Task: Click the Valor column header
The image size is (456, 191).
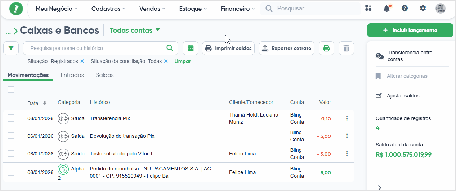Action: click(x=325, y=103)
